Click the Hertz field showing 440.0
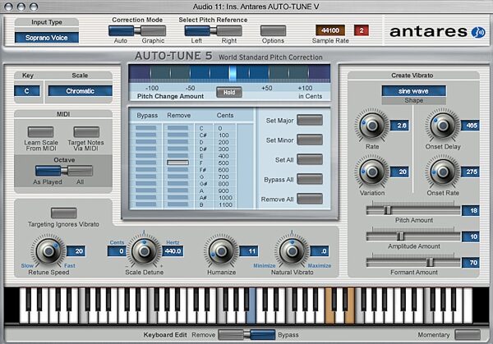 [173, 251]
